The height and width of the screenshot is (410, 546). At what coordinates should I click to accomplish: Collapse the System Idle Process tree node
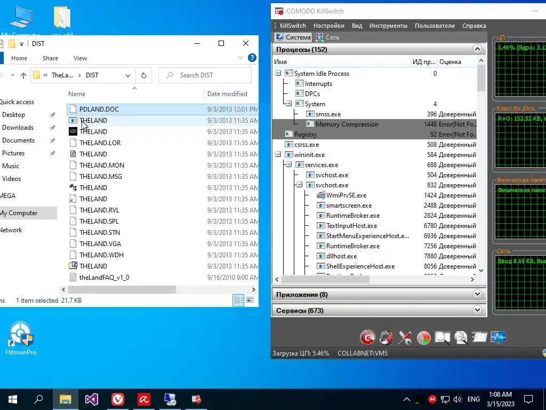(278, 73)
